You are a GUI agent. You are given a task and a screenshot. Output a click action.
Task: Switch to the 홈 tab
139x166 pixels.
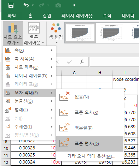tap(30, 16)
